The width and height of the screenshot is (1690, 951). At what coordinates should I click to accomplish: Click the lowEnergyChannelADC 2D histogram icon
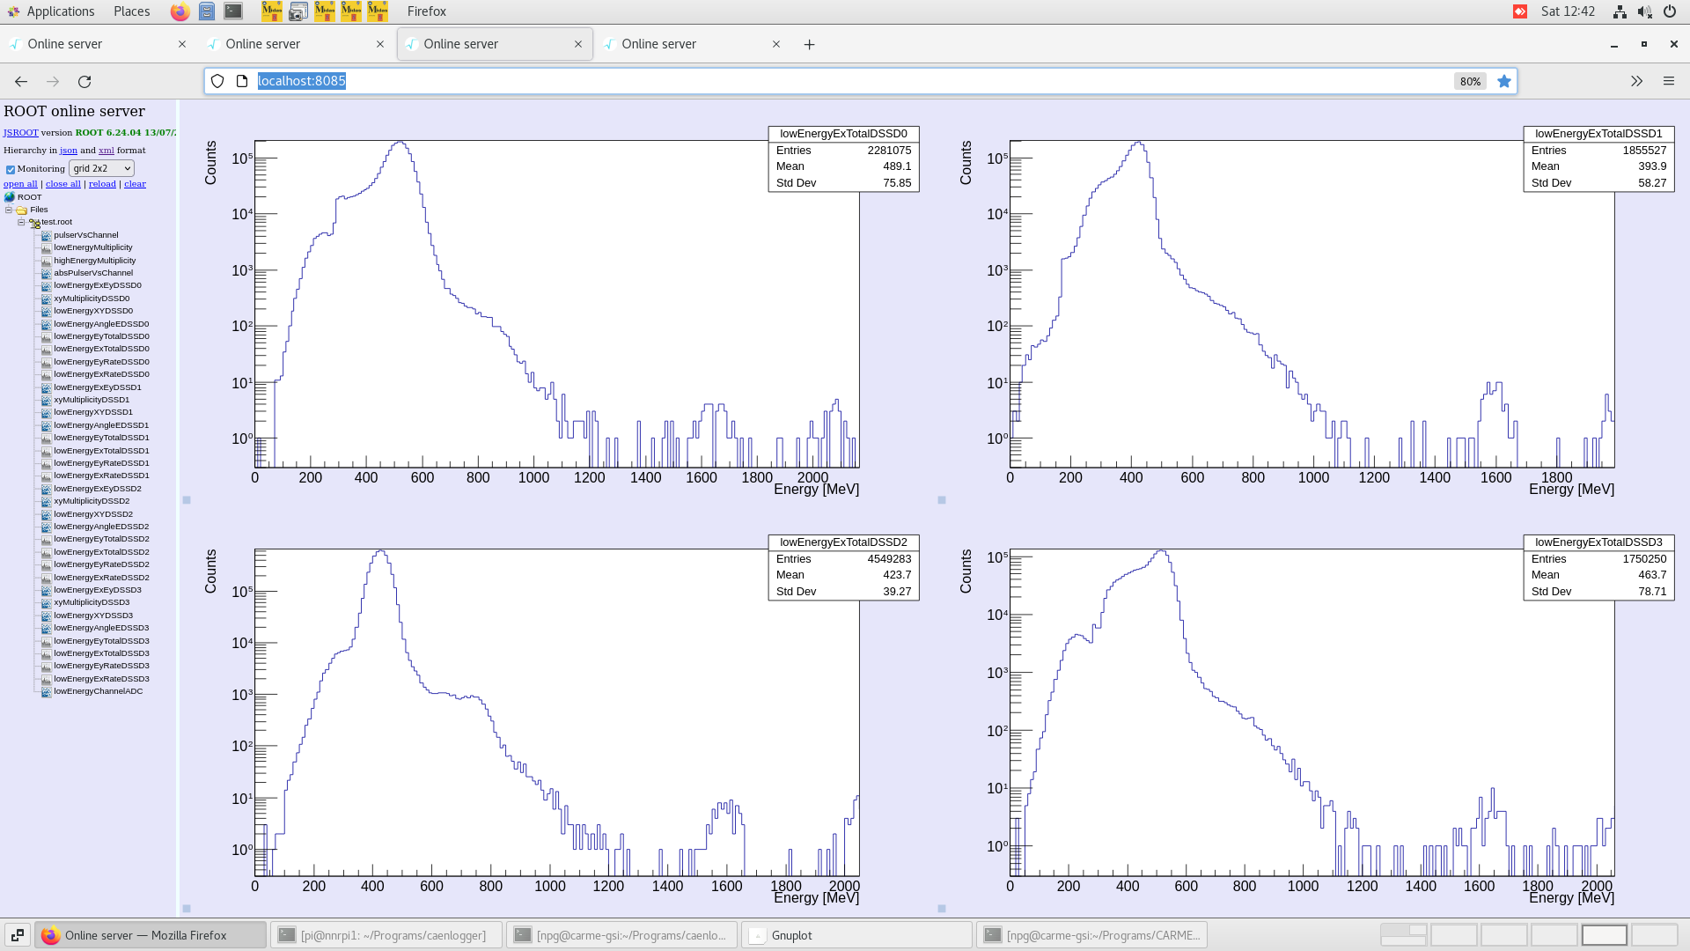click(47, 691)
